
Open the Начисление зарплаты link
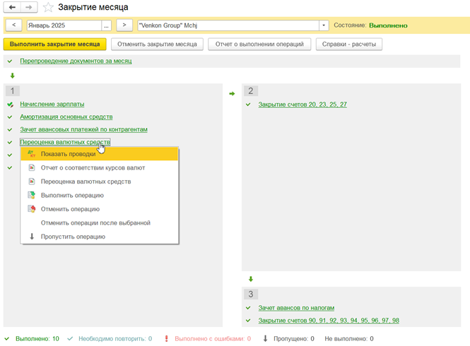pos(52,104)
